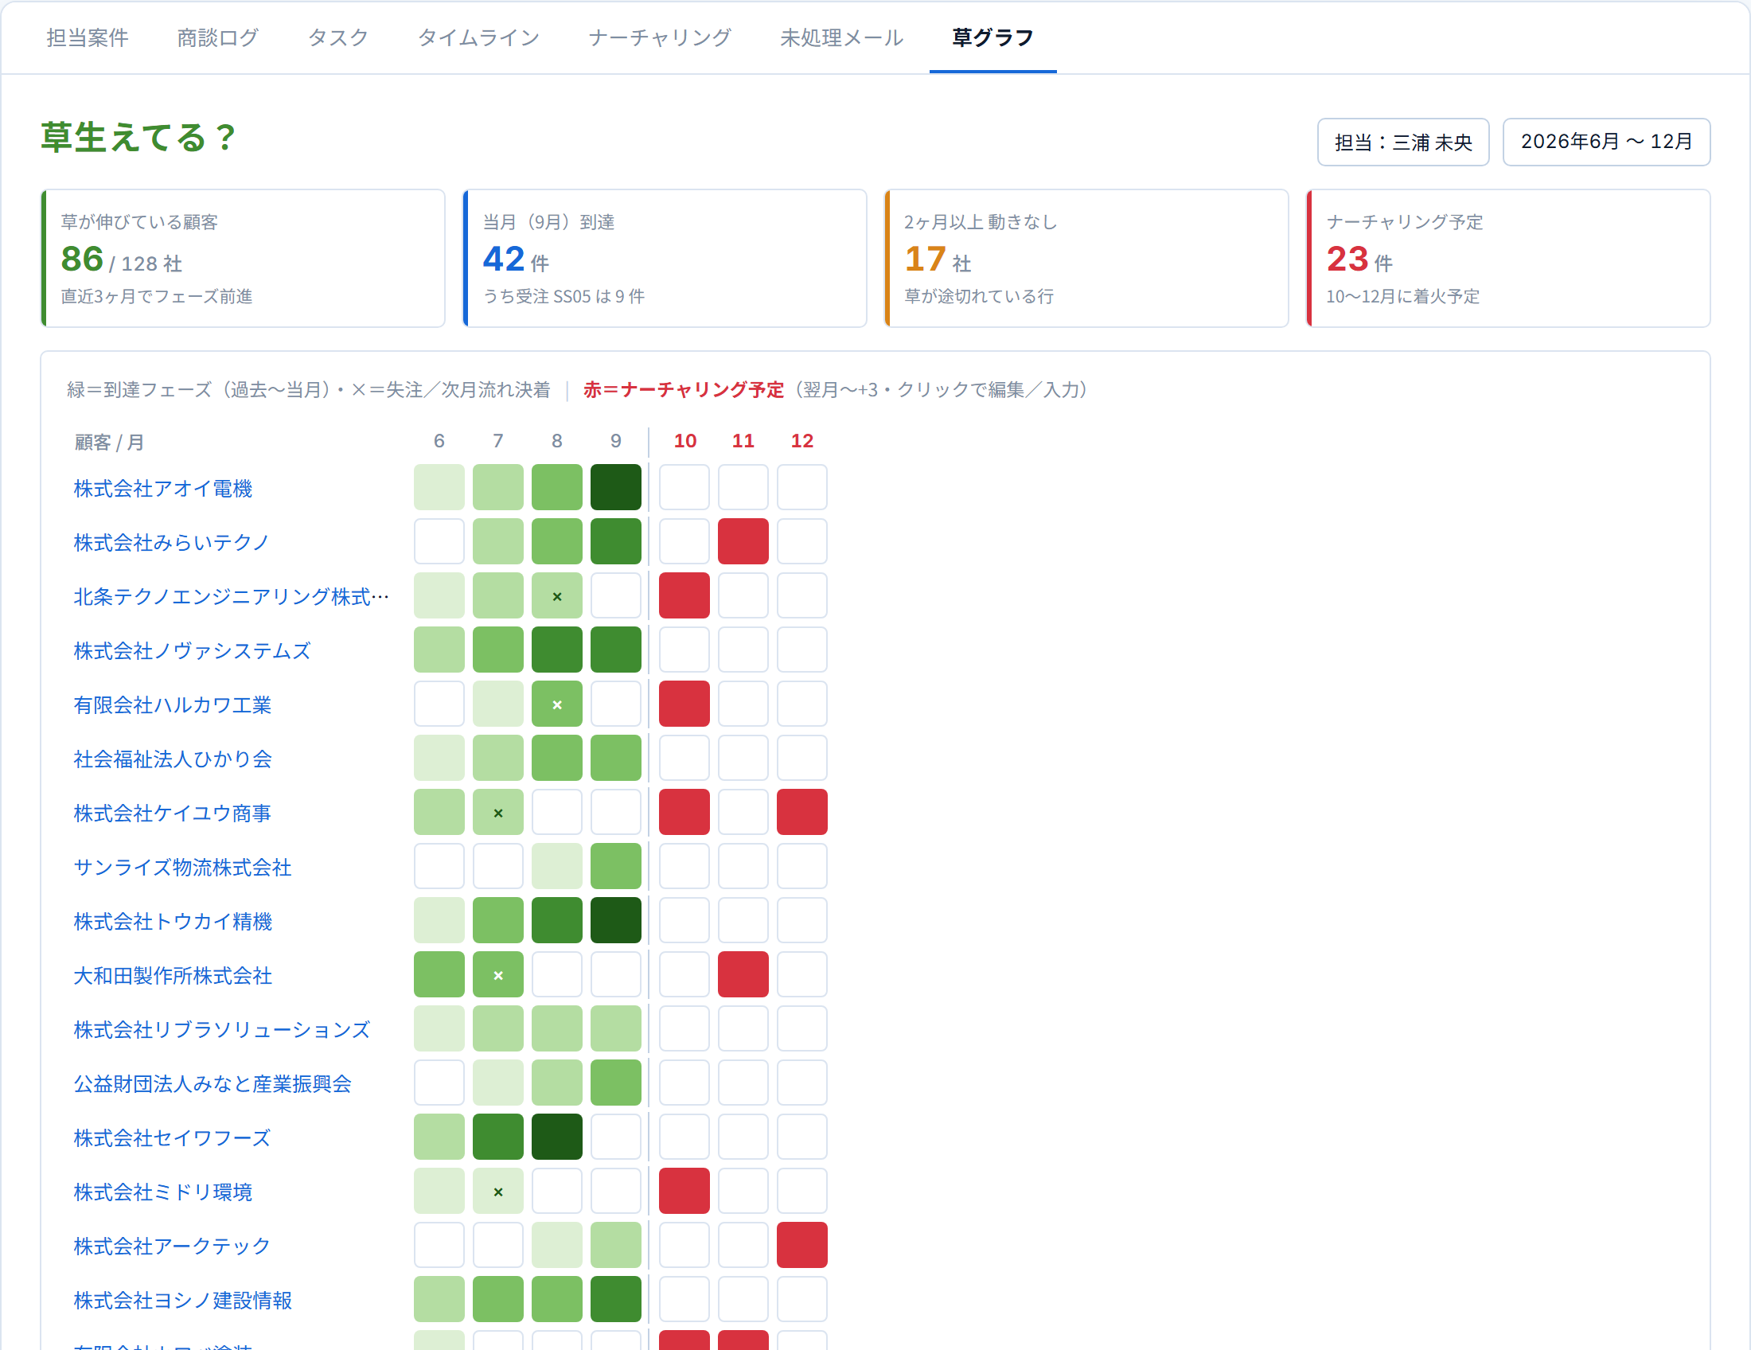Go to the タスク tab
Image resolution: width=1751 pixels, height=1350 pixels.
click(338, 37)
